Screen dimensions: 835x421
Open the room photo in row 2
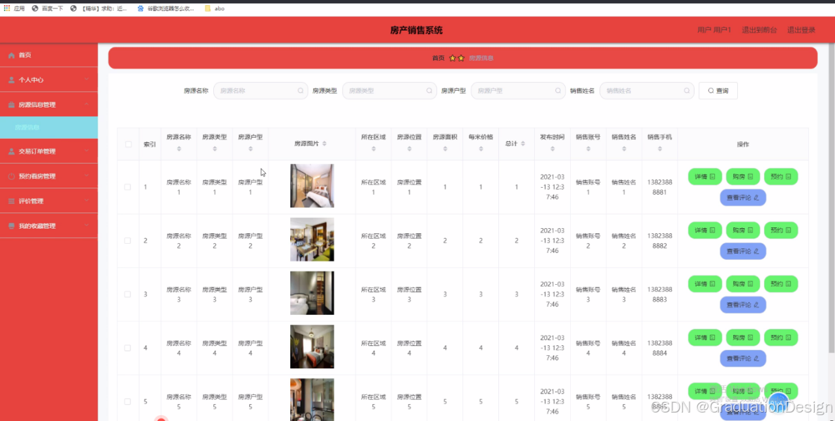[x=312, y=239]
